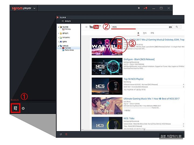Open Disfigure - Blank video thumbnail

tap(107, 67)
